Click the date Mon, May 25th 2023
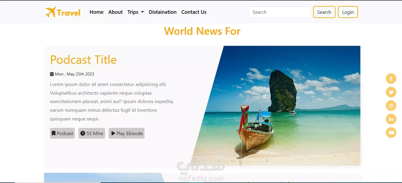 pos(75,74)
